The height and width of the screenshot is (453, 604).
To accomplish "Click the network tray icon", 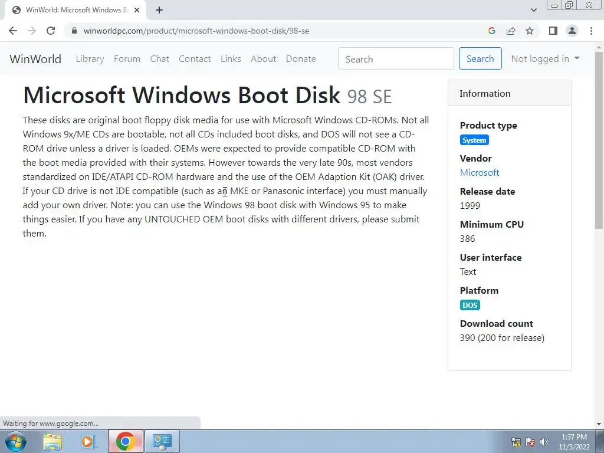I will pos(516,442).
